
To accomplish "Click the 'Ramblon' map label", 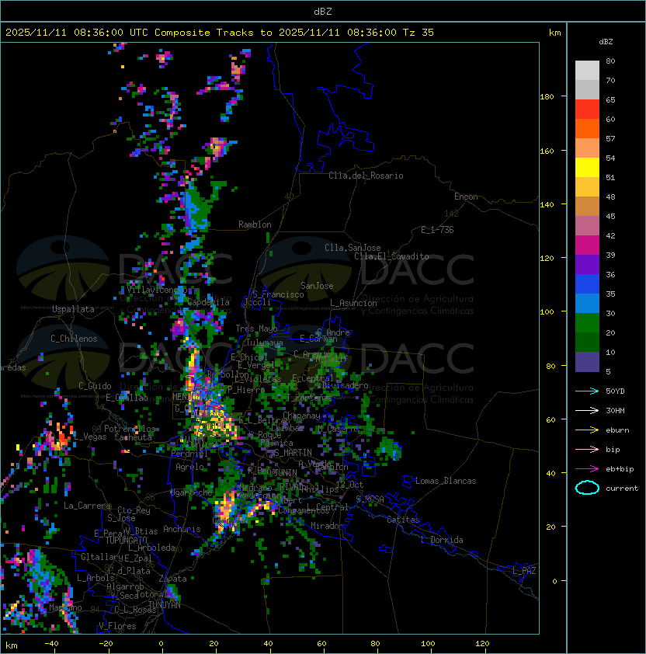I will [x=255, y=224].
